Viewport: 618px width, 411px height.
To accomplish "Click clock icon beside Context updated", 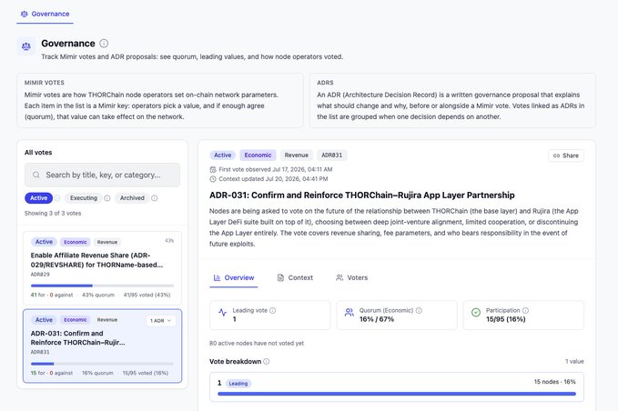I will click(213, 179).
